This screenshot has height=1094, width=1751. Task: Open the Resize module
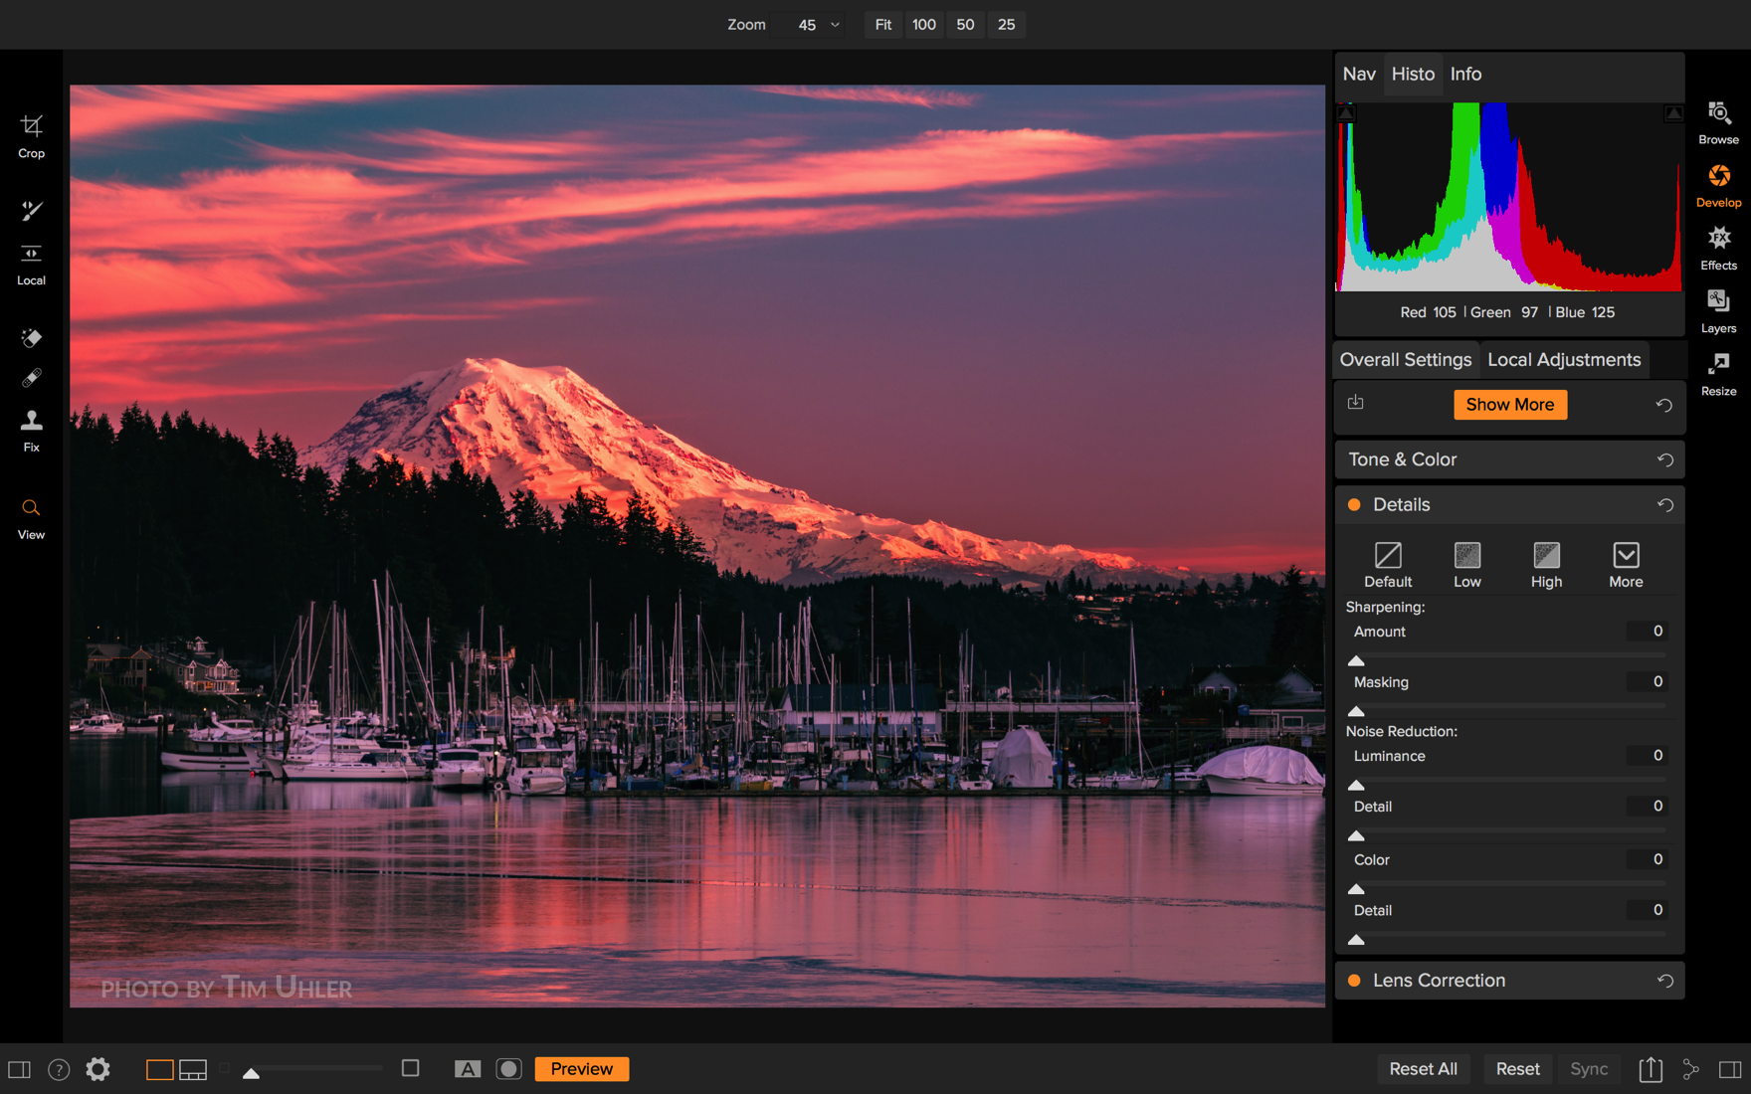click(1718, 374)
